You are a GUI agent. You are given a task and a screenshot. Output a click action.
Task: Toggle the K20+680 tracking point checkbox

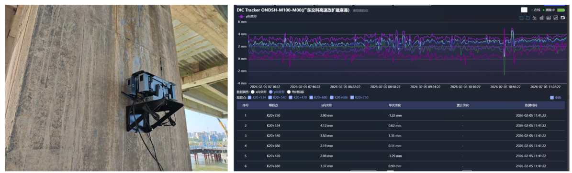tap(311, 97)
